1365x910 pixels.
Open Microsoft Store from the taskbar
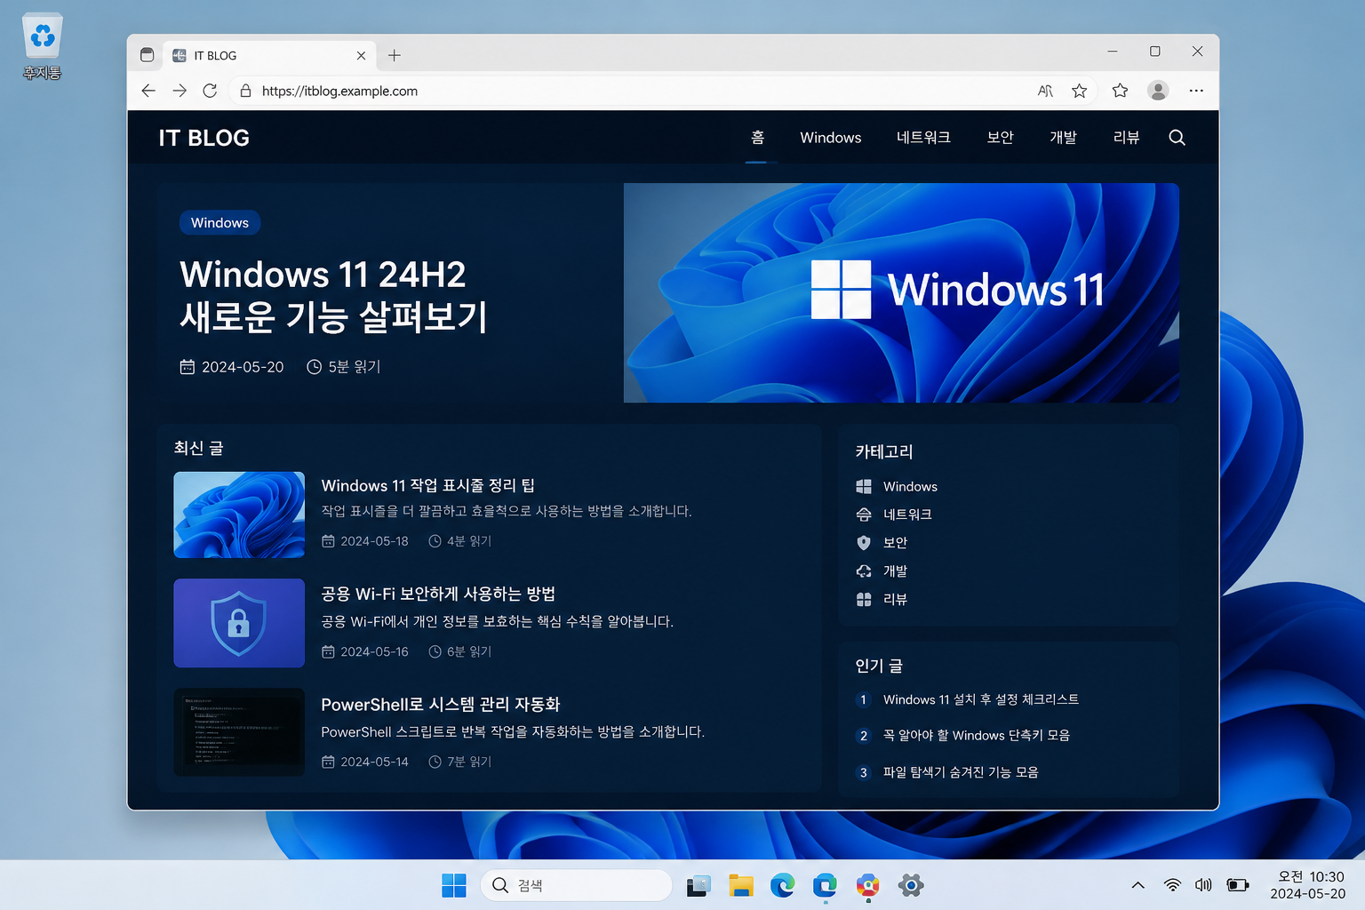tap(825, 885)
